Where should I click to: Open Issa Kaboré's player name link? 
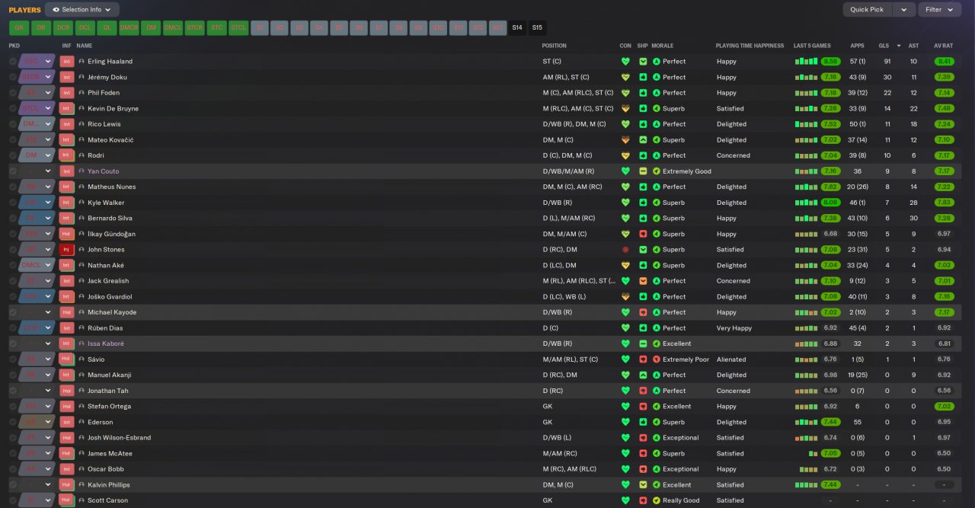point(106,343)
